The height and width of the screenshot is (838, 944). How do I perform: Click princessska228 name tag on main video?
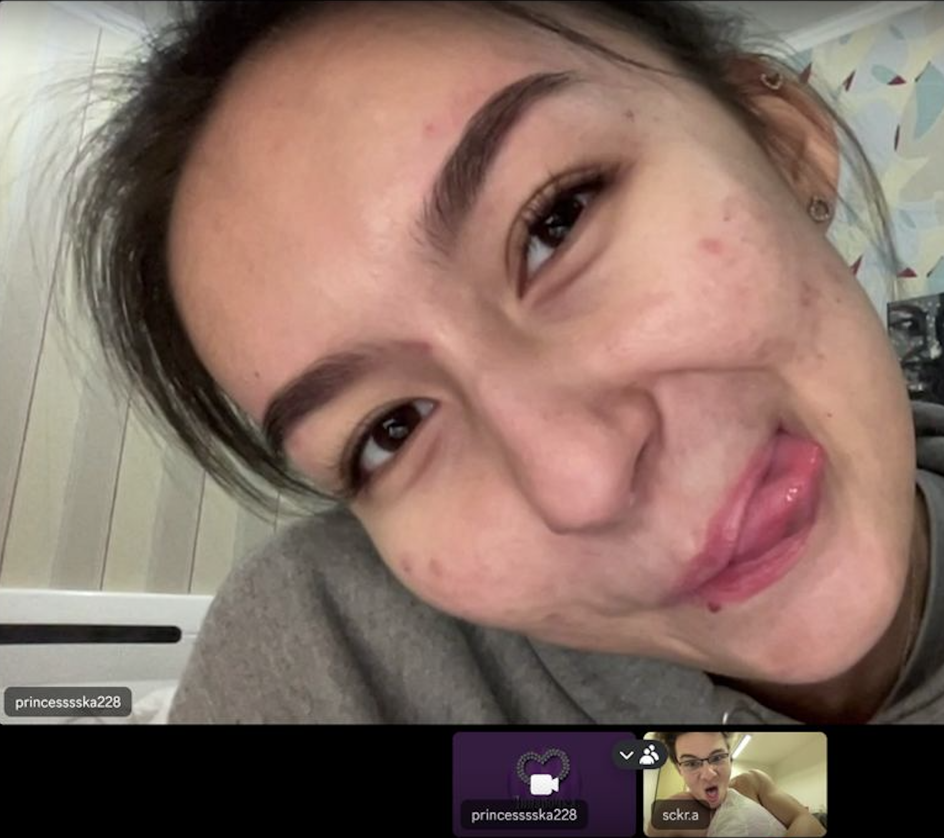coord(68,702)
